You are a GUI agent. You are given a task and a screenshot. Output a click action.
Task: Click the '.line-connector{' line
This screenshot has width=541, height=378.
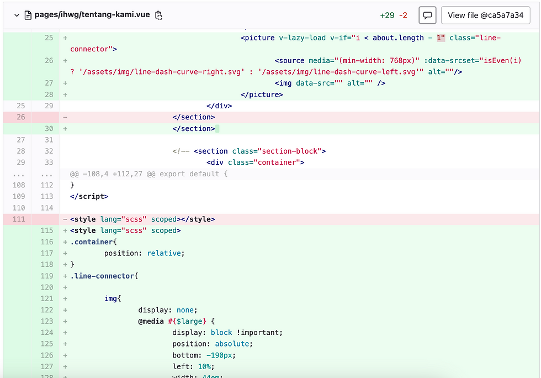pyautogui.click(x=104, y=276)
